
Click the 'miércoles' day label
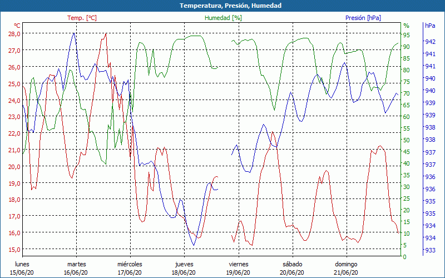click(130, 264)
